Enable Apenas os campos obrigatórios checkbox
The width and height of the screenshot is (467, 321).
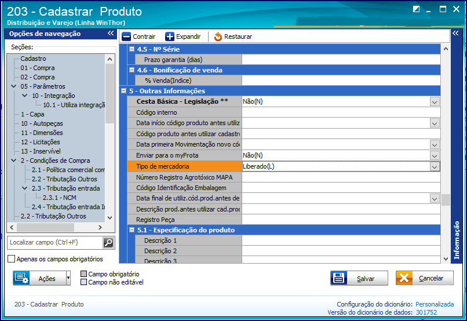tap(12, 259)
